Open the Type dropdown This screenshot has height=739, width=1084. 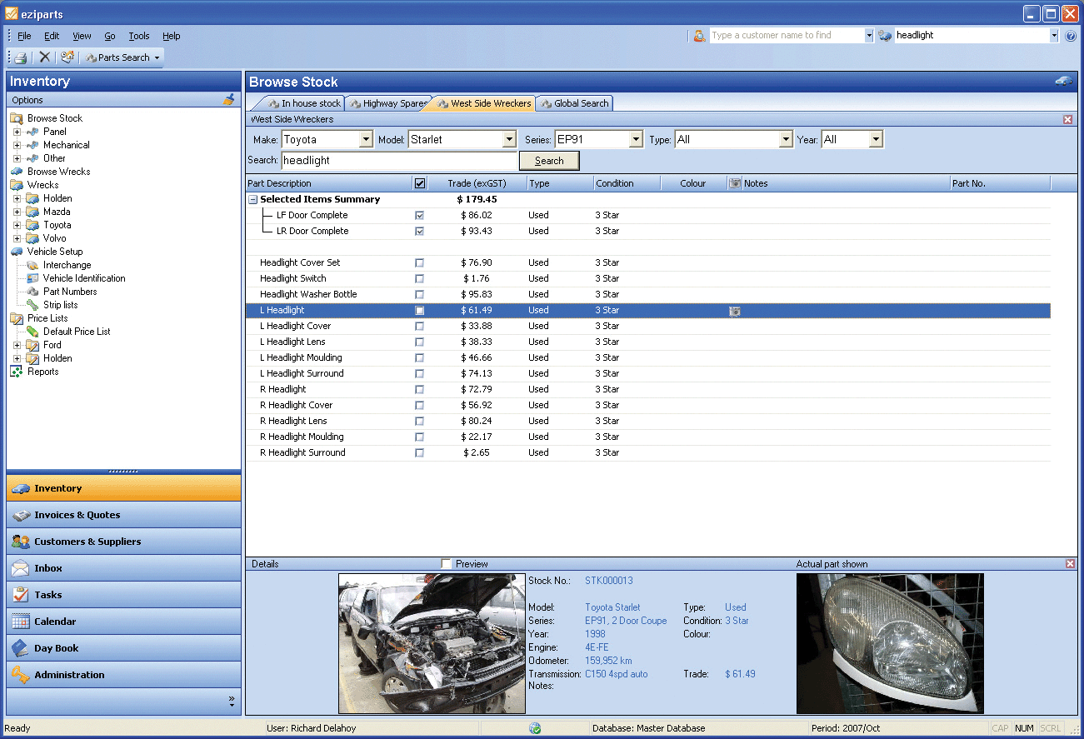(785, 140)
